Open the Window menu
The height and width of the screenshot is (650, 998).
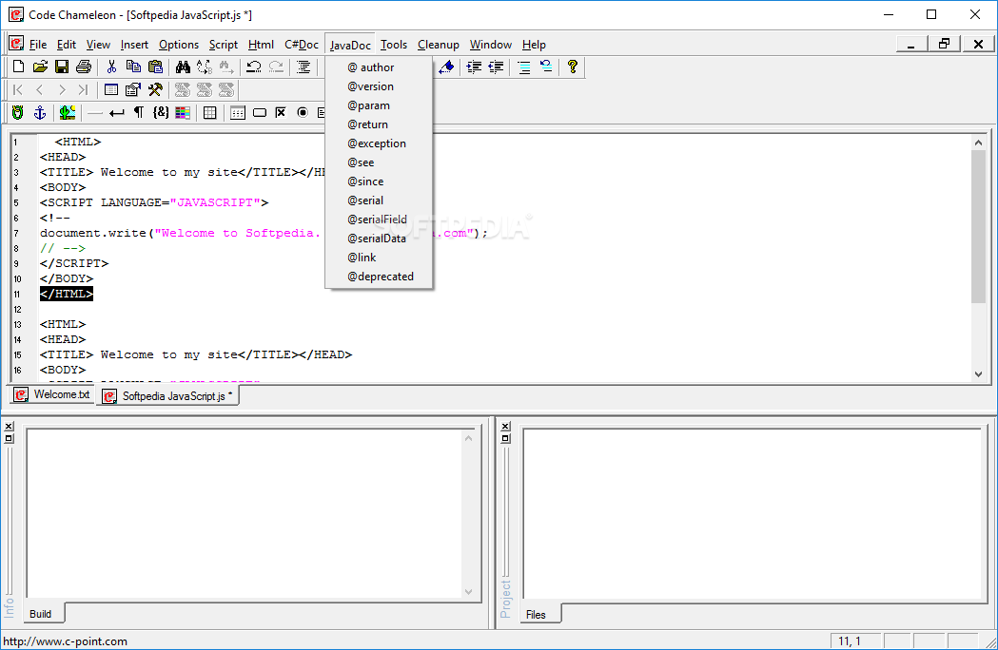[x=491, y=45]
